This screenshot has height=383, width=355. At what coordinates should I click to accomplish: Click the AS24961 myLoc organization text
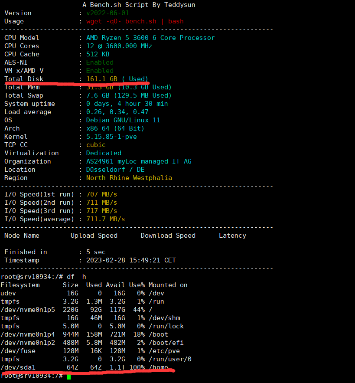[x=139, y=161]
